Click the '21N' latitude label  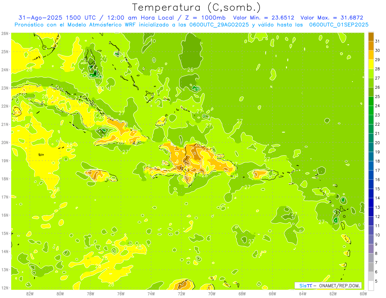5,124
